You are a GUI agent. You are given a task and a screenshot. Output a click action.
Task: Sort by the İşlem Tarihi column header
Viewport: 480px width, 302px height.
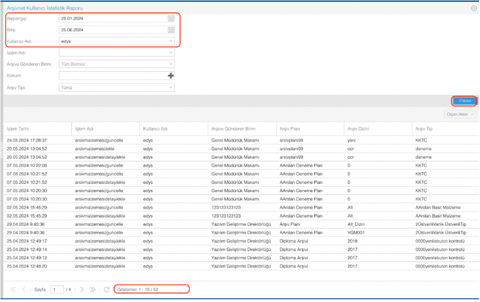[x=19, y=128]
